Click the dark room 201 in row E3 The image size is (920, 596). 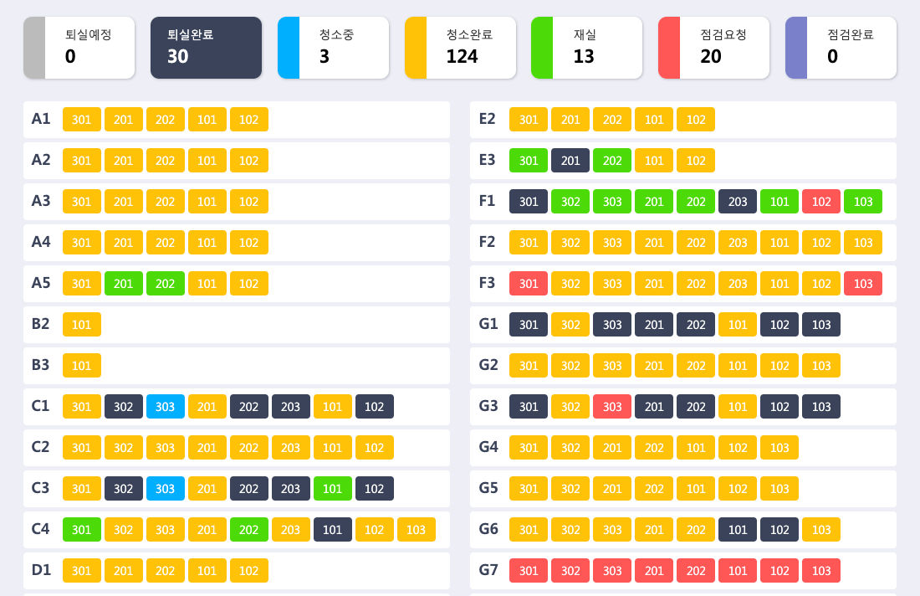(570, 161)
